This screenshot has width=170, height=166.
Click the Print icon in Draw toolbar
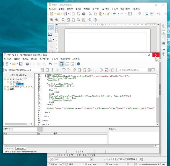[84, 14]
